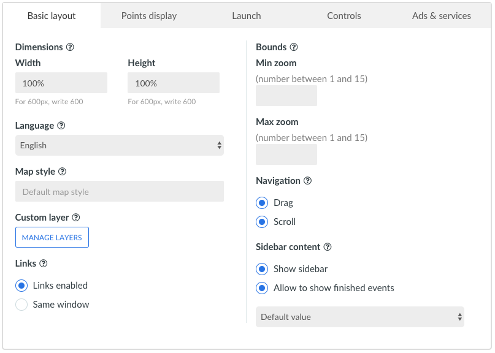Open the Language dropdown

click(x=119, y=145)
